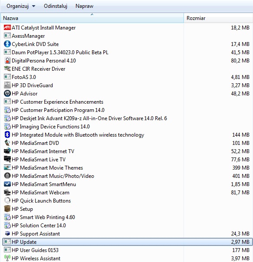This screenshot has height=262, width=253.
Task: Select the HP MediaSmart Internet TV entry
Action: 128,151
